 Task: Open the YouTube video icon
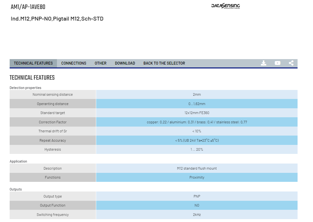[278, 63]
